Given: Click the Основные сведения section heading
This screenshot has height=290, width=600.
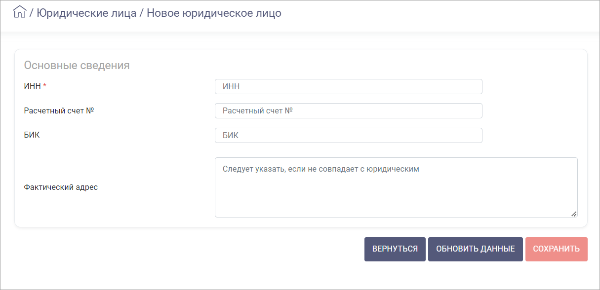Looking at the screenshot, I should tap(77, 65).
